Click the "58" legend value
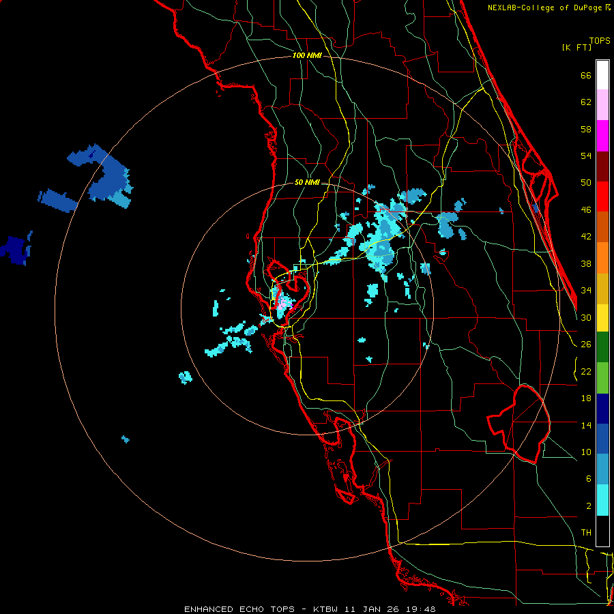Viewport: 614px width, 614px height. (x=586, y=129)
